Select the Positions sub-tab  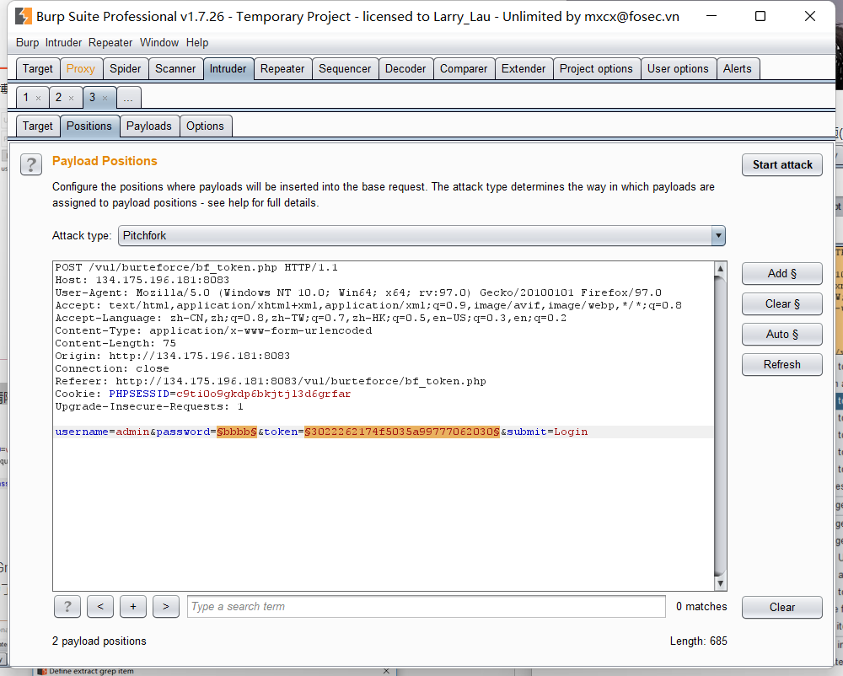(x=89, y=126)
